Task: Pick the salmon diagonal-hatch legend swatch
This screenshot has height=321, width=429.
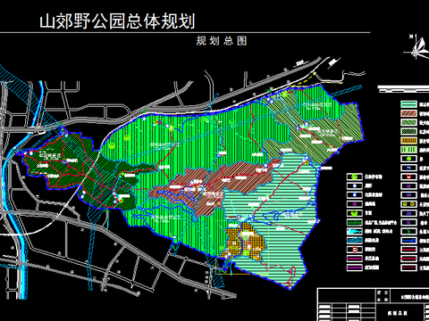Action: point(408,113)
